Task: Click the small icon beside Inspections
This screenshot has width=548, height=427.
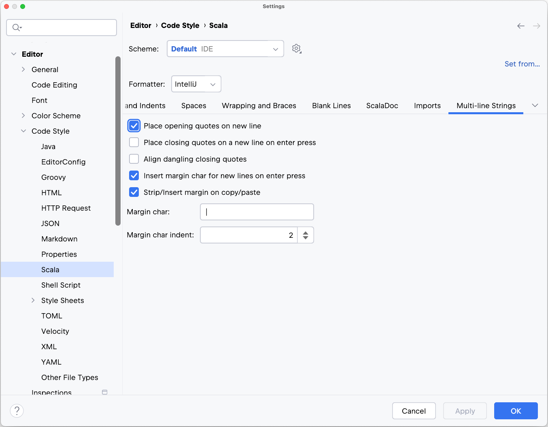Action: coord(104,392)
